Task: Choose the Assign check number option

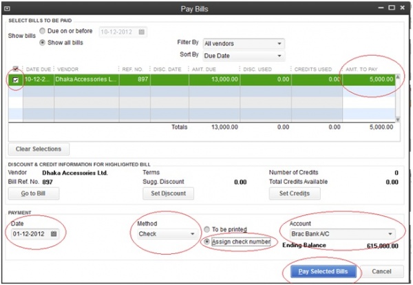Action: (206, 242)
